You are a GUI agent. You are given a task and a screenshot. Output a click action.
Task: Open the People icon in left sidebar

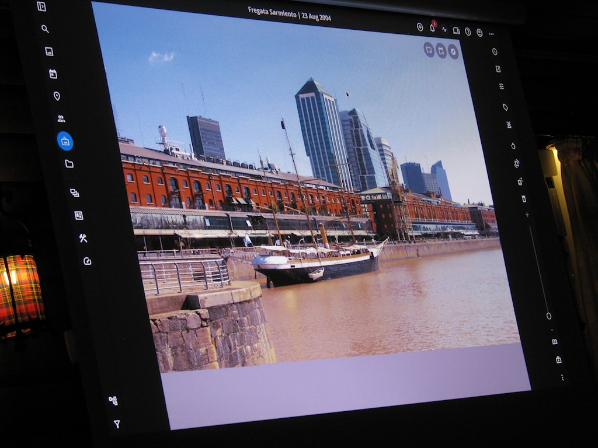tap(61, 118)
